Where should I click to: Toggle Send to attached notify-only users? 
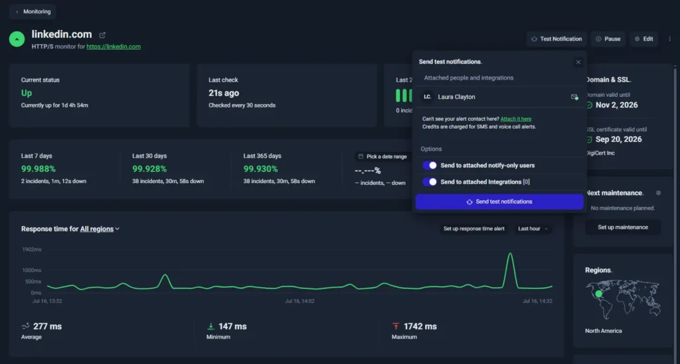coord(430,165)
